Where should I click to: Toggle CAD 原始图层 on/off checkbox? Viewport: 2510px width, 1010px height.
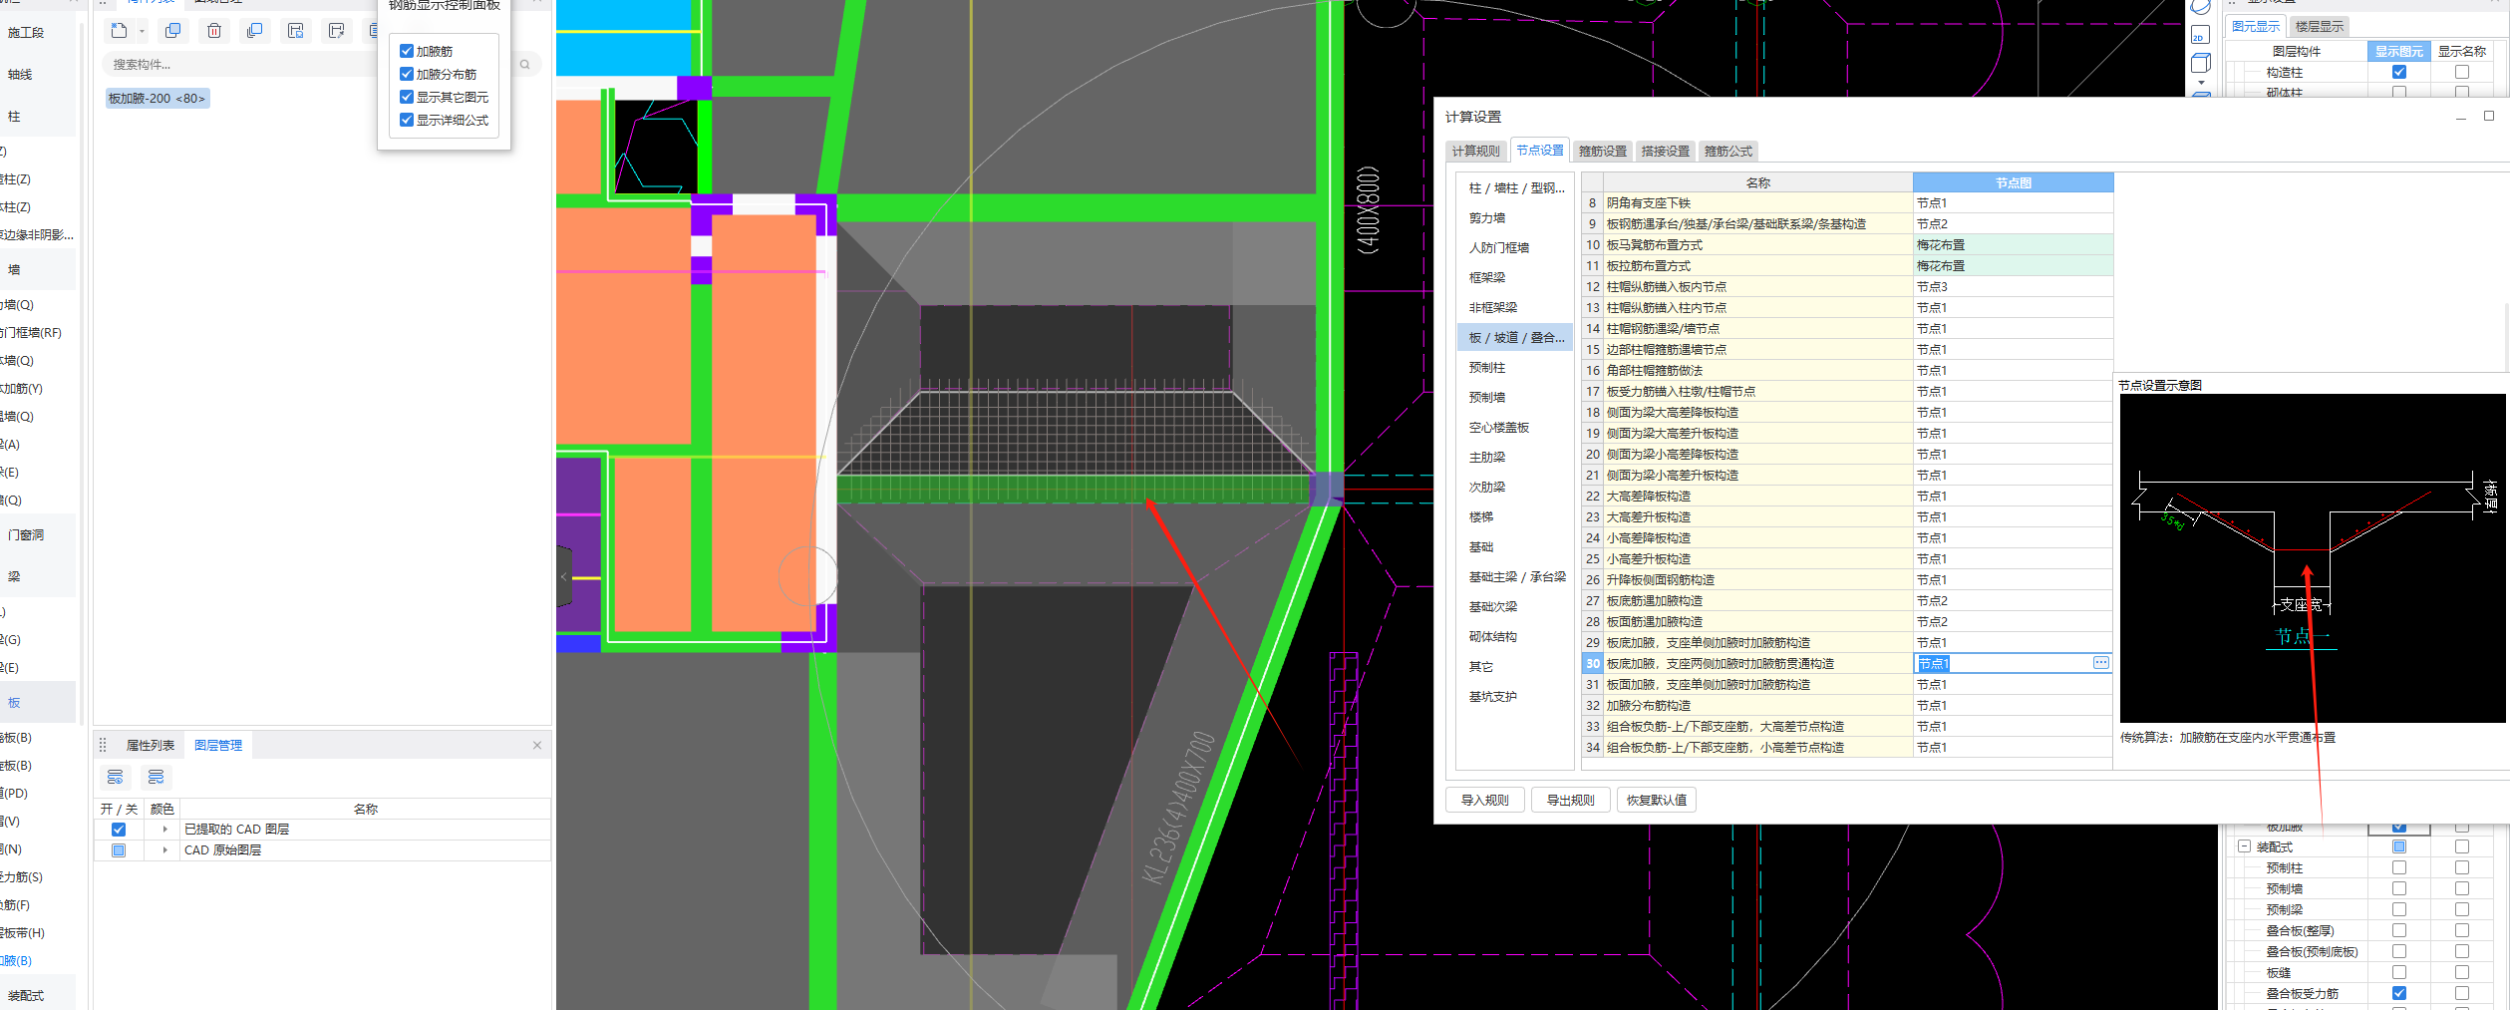119,850
